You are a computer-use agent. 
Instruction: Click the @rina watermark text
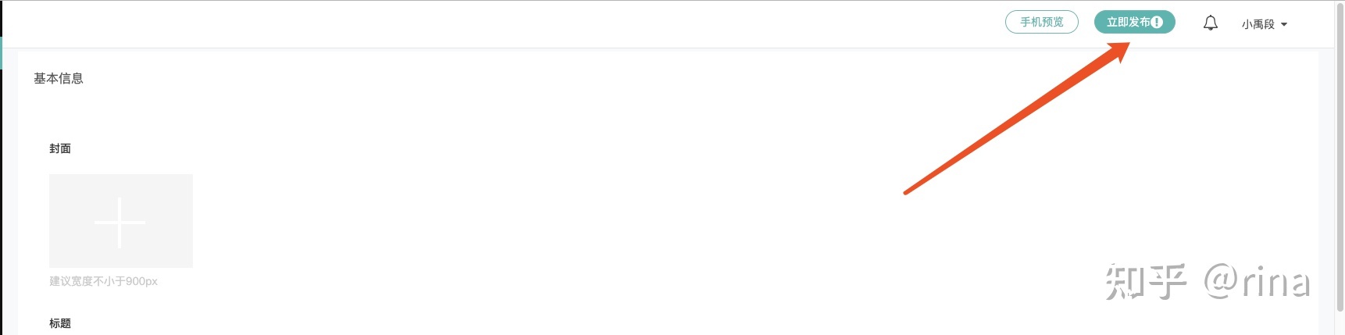[x=1256, y=282]
